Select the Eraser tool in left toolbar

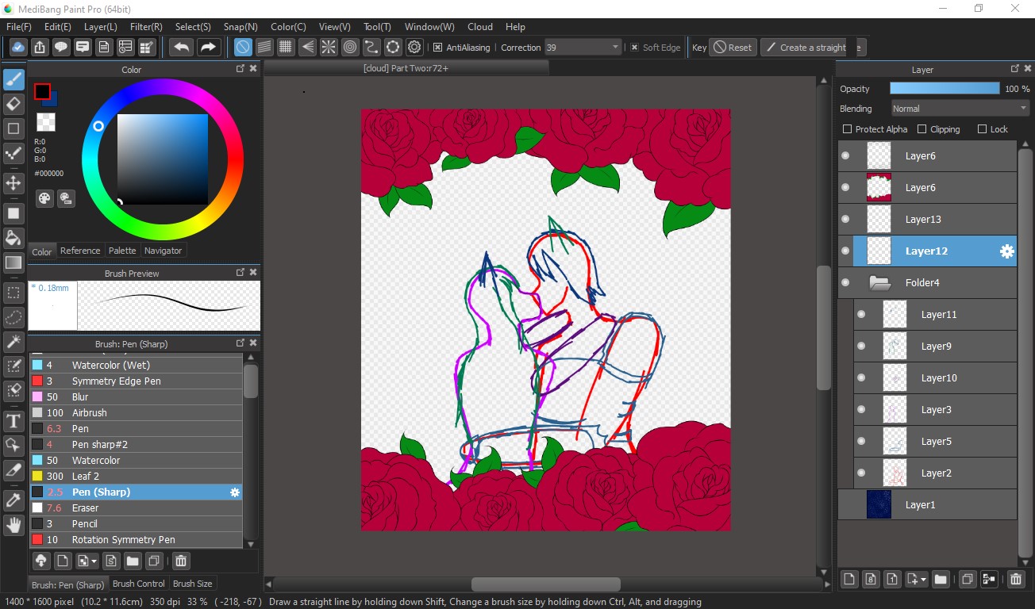point(13,104)
